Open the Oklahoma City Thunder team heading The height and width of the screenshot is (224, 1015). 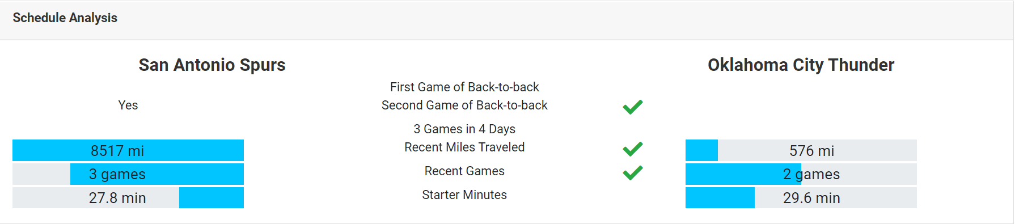click(801, 65)
